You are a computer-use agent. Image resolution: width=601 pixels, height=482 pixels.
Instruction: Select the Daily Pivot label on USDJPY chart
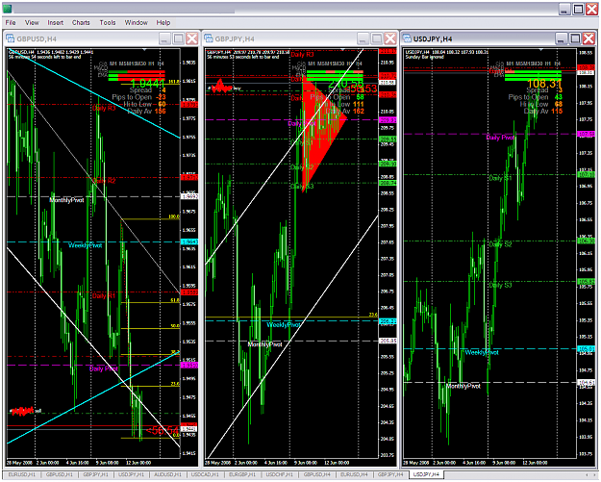[x=500, y=138]
